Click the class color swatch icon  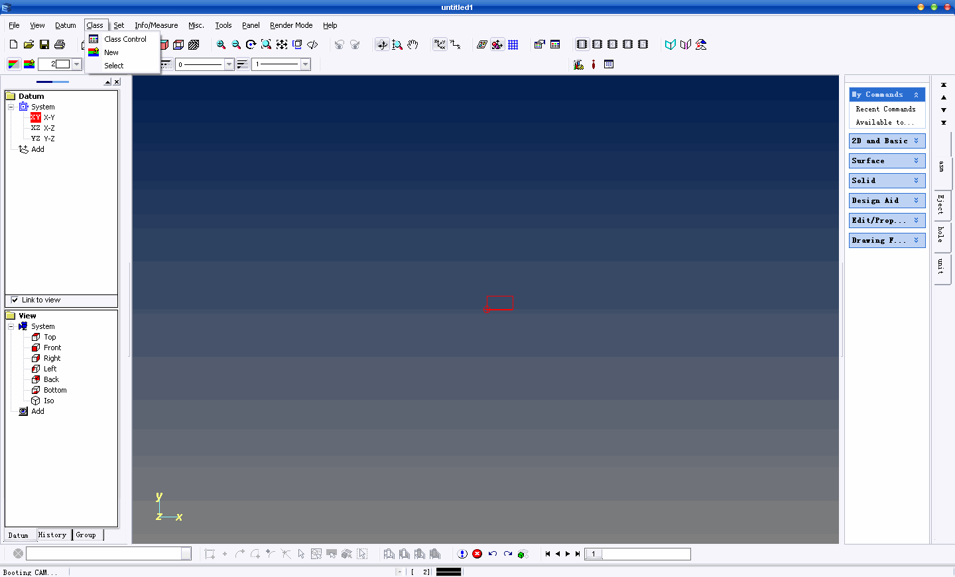pyautogui.click(x=13, y=64)
